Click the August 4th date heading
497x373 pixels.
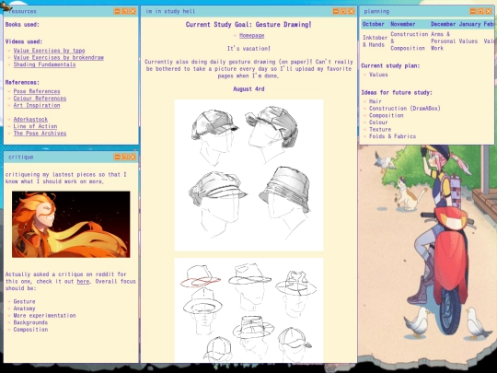point(248,89)
